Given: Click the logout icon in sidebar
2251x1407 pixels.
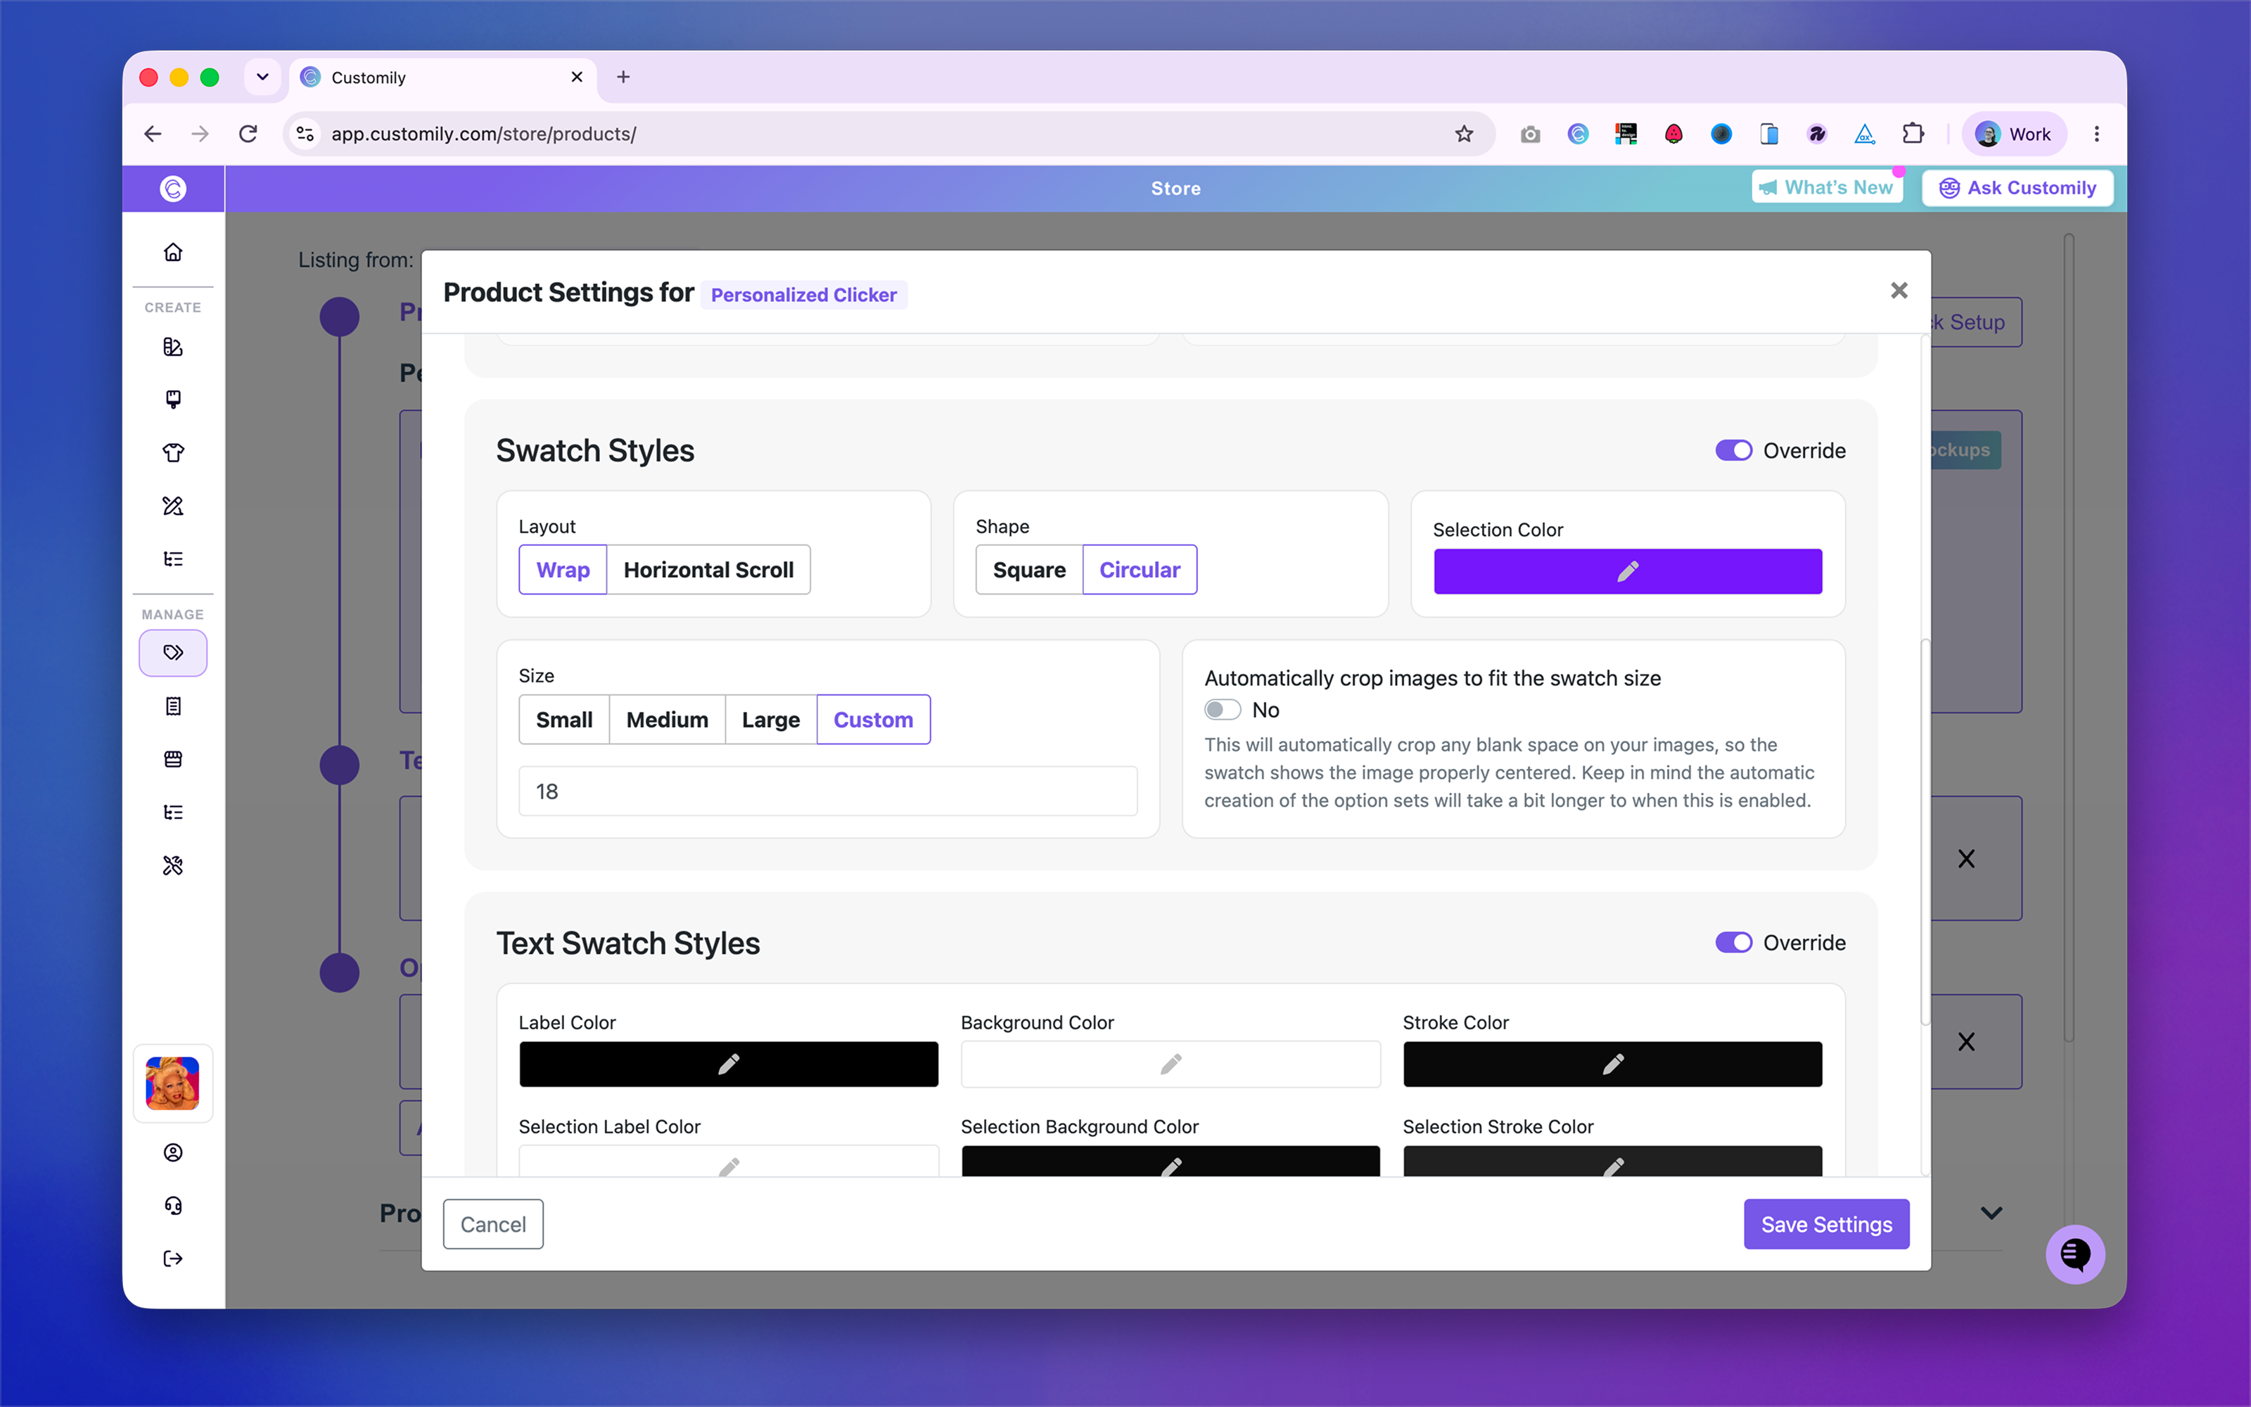Looking at the screenshot, I should (x=173, y=1258).
